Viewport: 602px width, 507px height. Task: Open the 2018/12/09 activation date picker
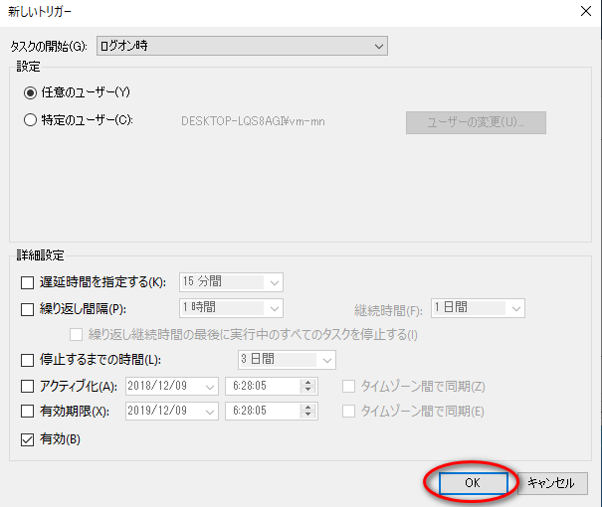click(x=210, y=386)
